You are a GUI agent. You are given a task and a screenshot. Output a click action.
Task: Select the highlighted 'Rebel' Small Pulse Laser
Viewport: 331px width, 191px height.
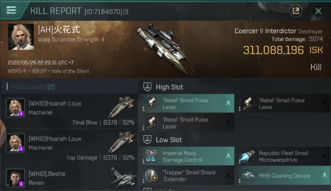(x=186, y=103)
